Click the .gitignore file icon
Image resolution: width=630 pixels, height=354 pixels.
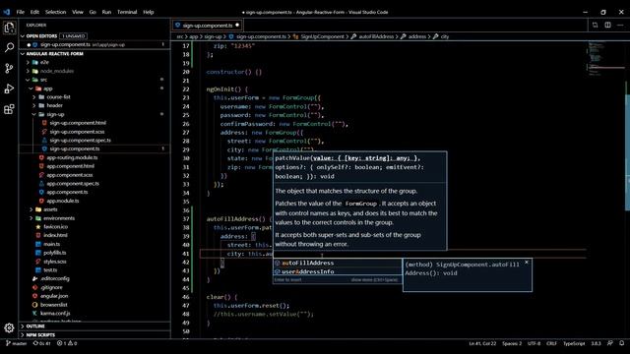(35, 287)
